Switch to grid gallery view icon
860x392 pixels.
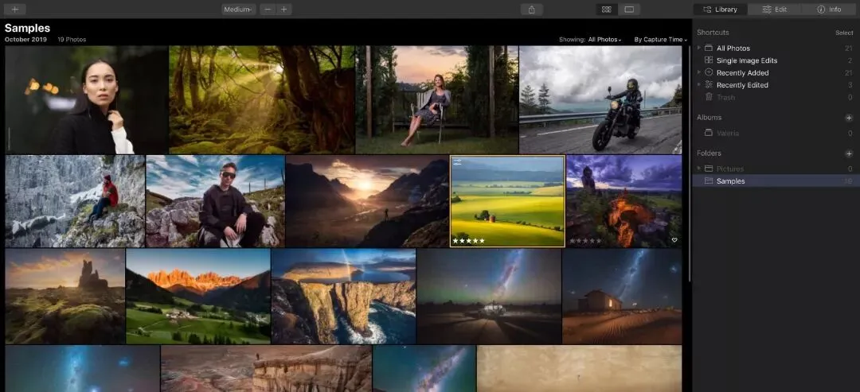click(607, 10)
